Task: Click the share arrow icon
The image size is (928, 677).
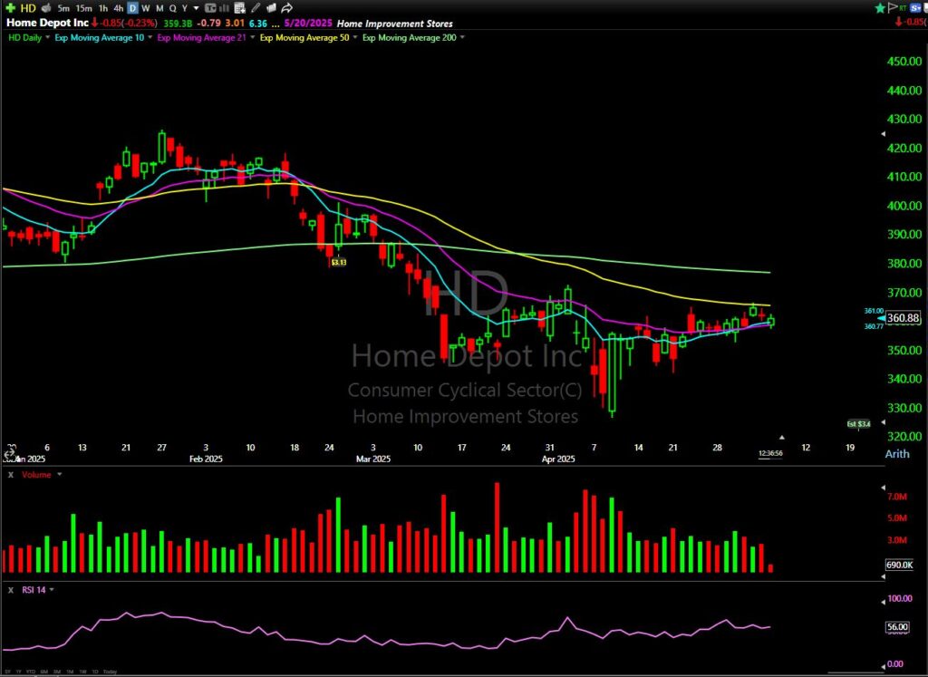Action: pyautogui.click(x=287, y=8)
